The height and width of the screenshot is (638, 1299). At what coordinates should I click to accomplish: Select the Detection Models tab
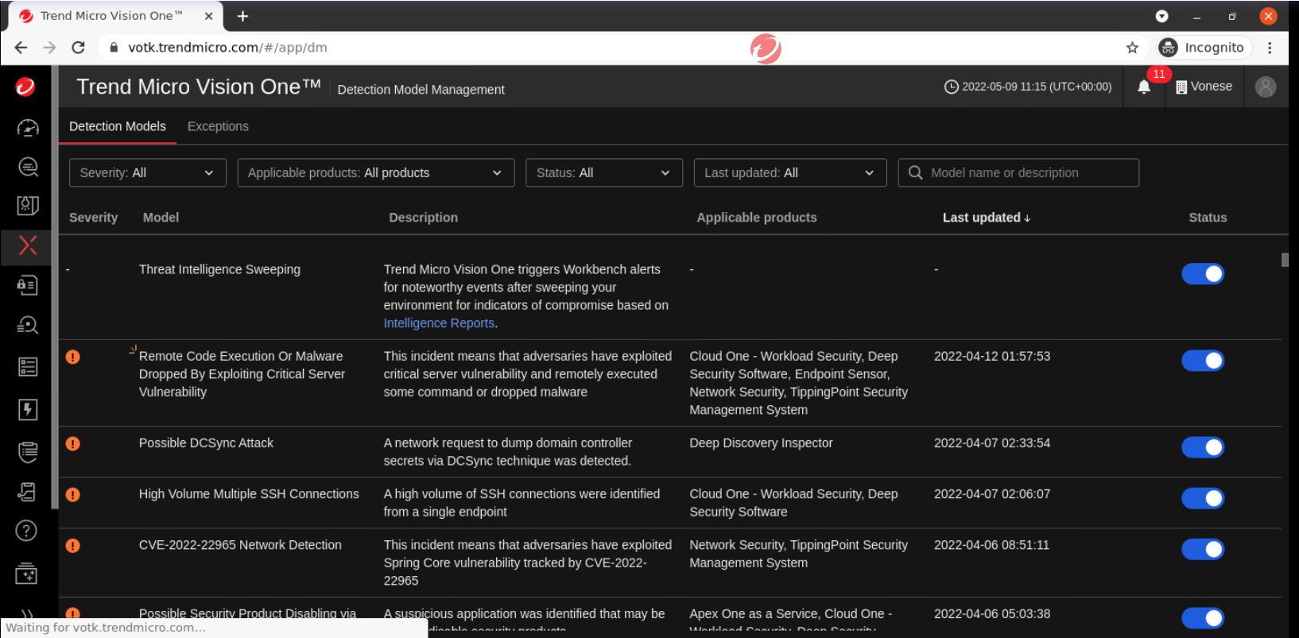pyautogui.click(x=118, y=126)
